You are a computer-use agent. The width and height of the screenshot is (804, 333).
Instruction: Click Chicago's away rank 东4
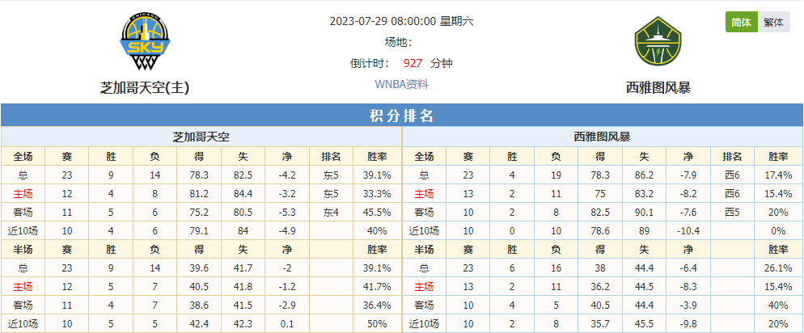coord(332,212)
